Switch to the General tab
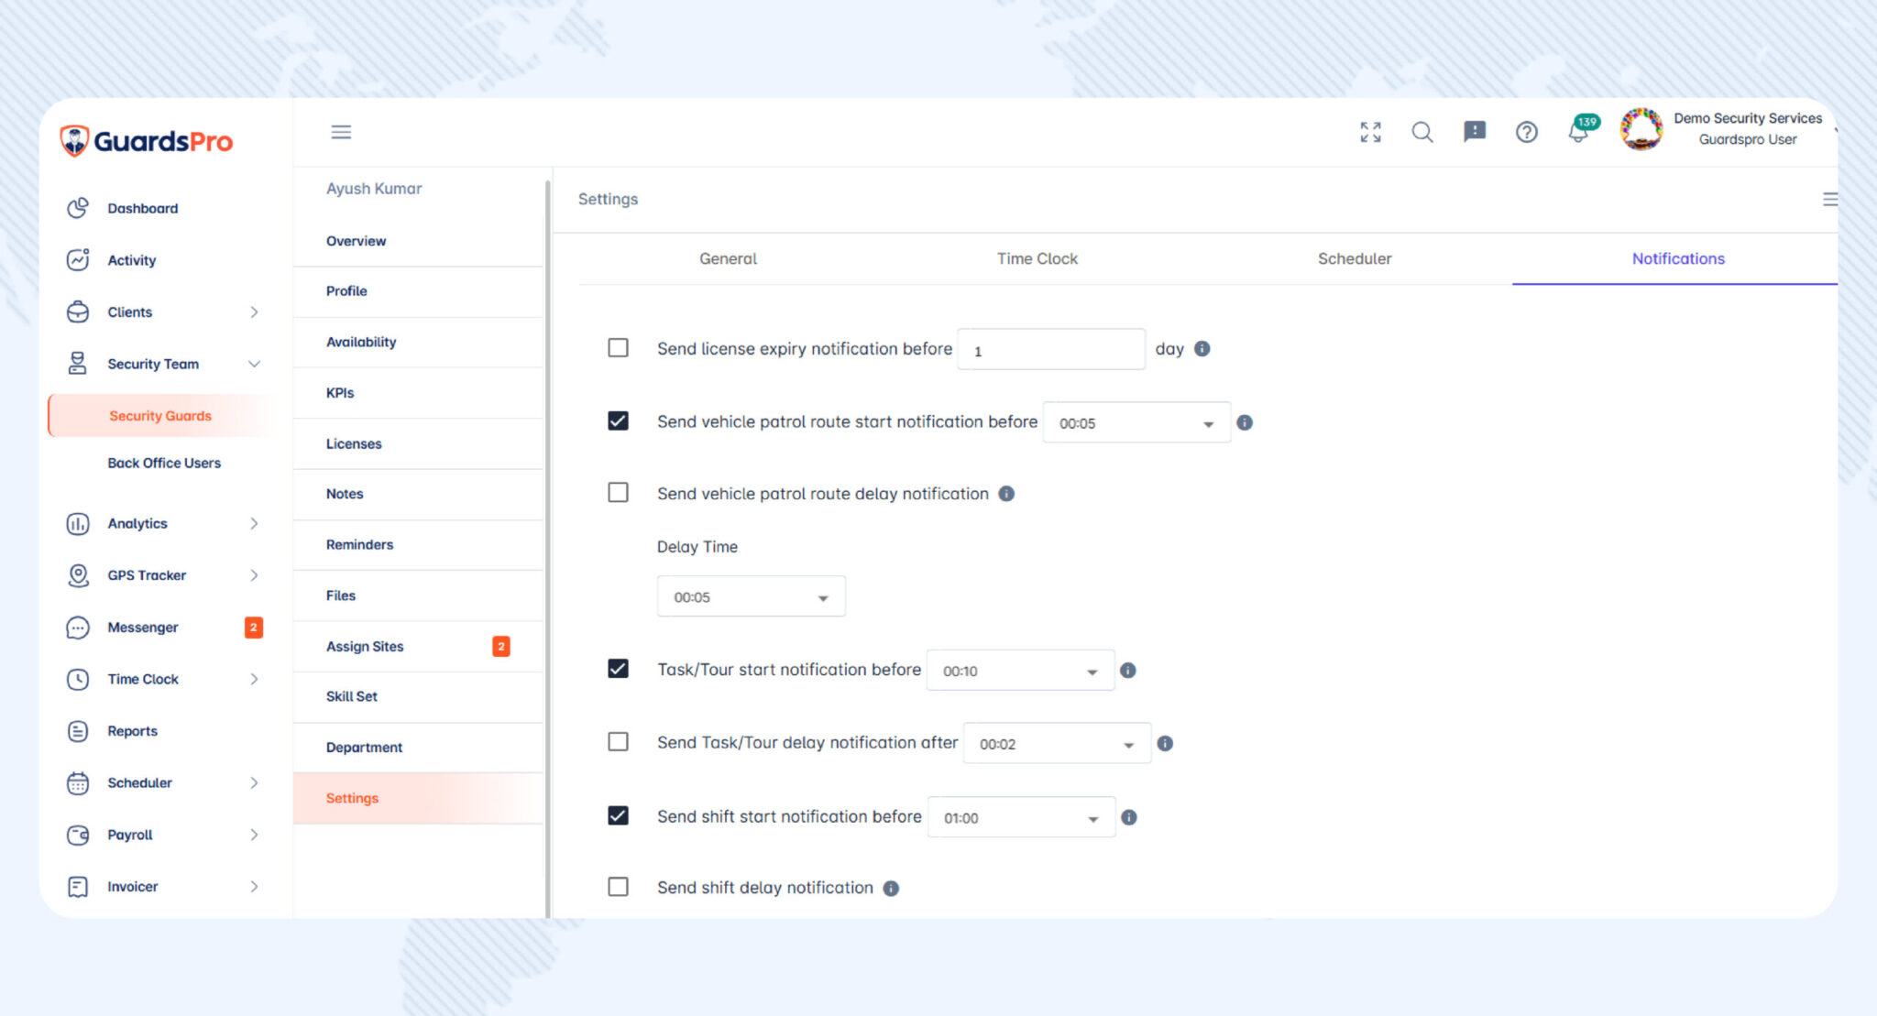Screen dimensions: 1877x1016 click(x=728, y=259)
